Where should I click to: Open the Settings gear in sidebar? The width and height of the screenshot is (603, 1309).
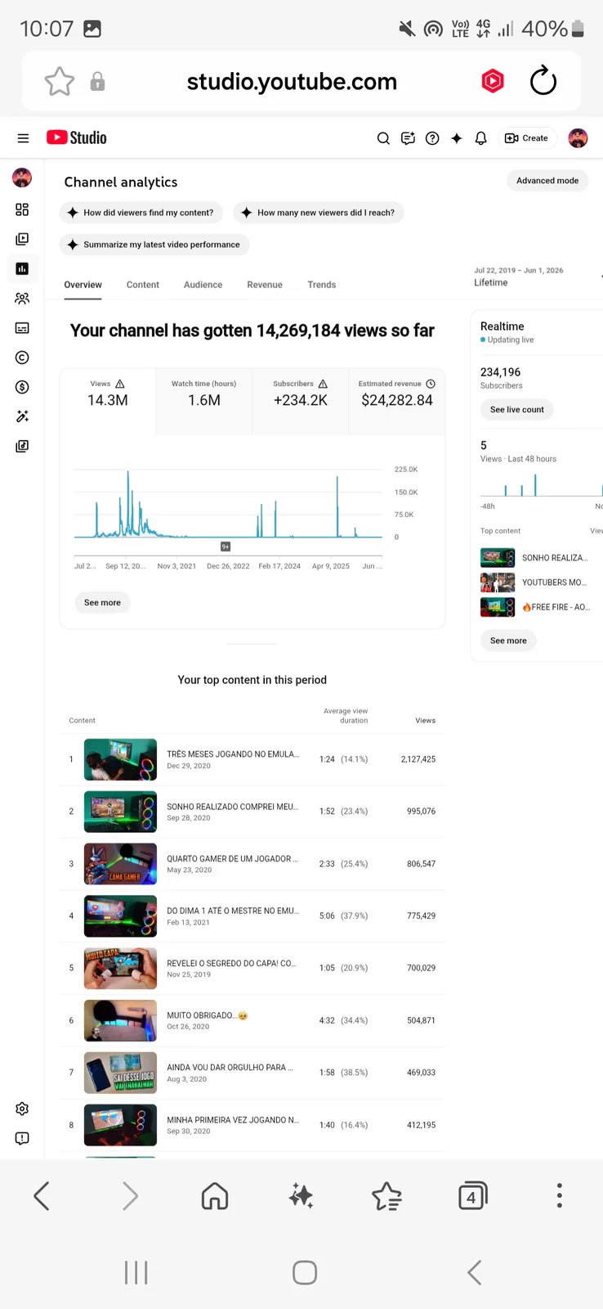[x=22, y=1109]
